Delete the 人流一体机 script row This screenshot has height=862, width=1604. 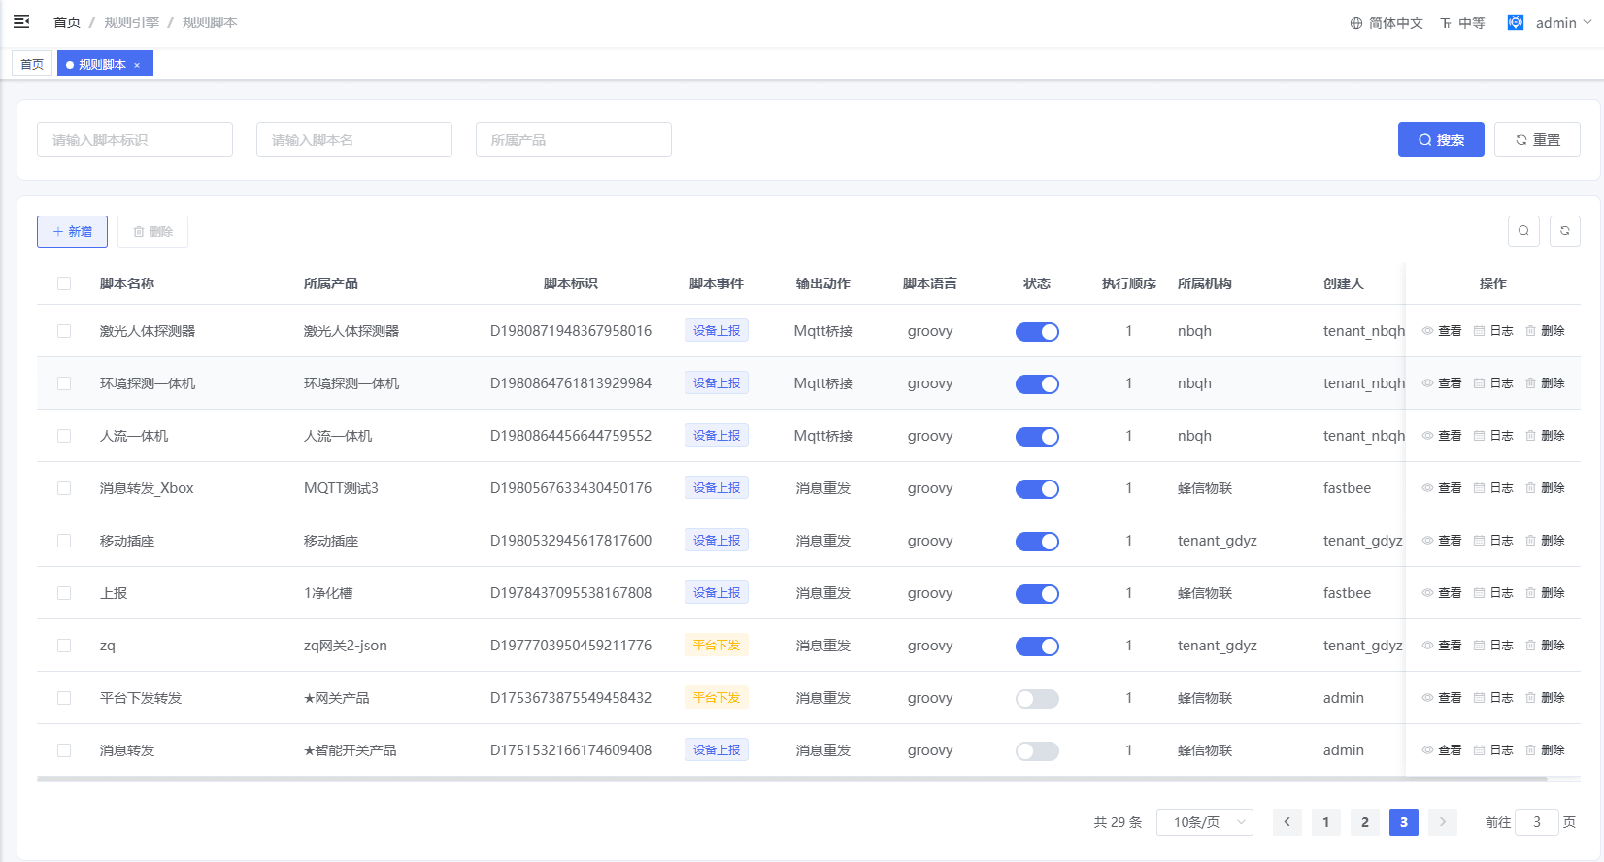[1545, 436]
